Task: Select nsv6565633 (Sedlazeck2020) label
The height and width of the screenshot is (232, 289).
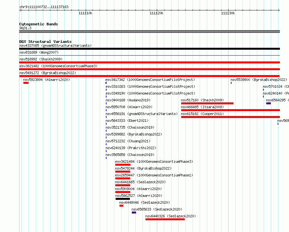Action: (157, 209)
